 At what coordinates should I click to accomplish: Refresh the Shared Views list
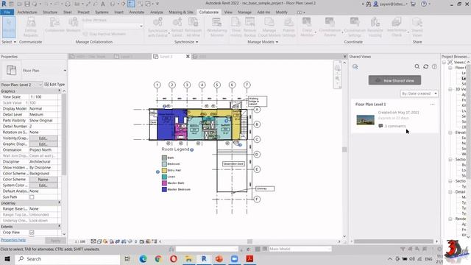point(425,66)
